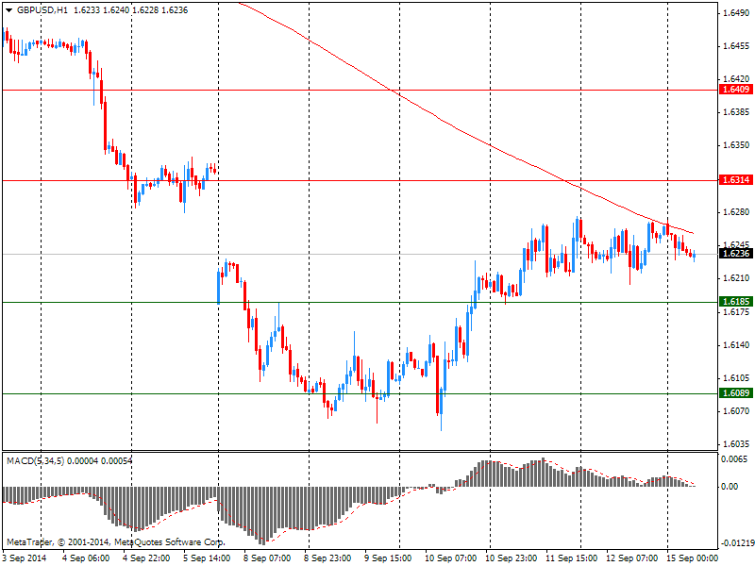
Task: Click the MACD(5,34,5) indicator label
Action: tap(36, 460)
